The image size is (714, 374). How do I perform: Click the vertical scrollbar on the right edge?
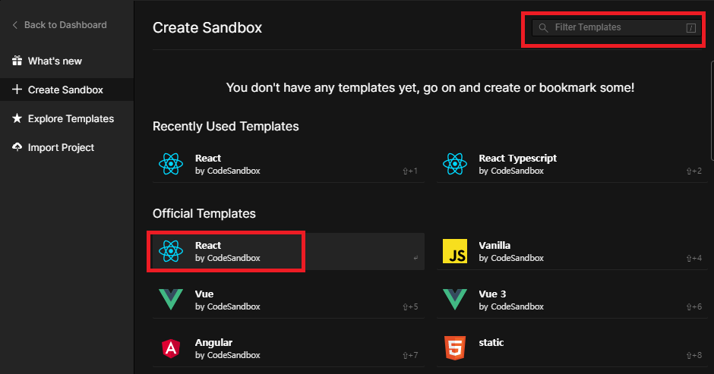712,112
